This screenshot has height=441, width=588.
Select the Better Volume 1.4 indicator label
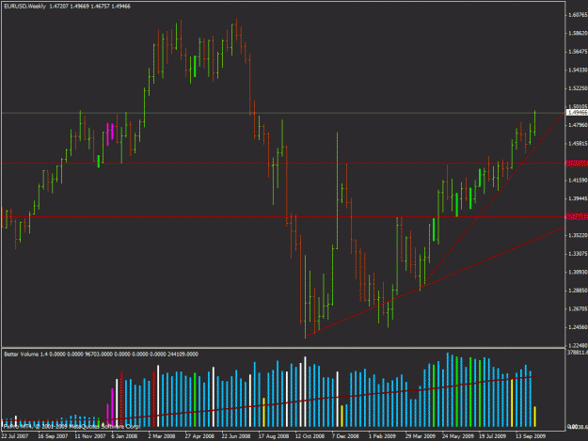(22, 354)
